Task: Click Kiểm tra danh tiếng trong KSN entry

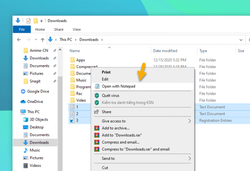Action: coord(127,103)
